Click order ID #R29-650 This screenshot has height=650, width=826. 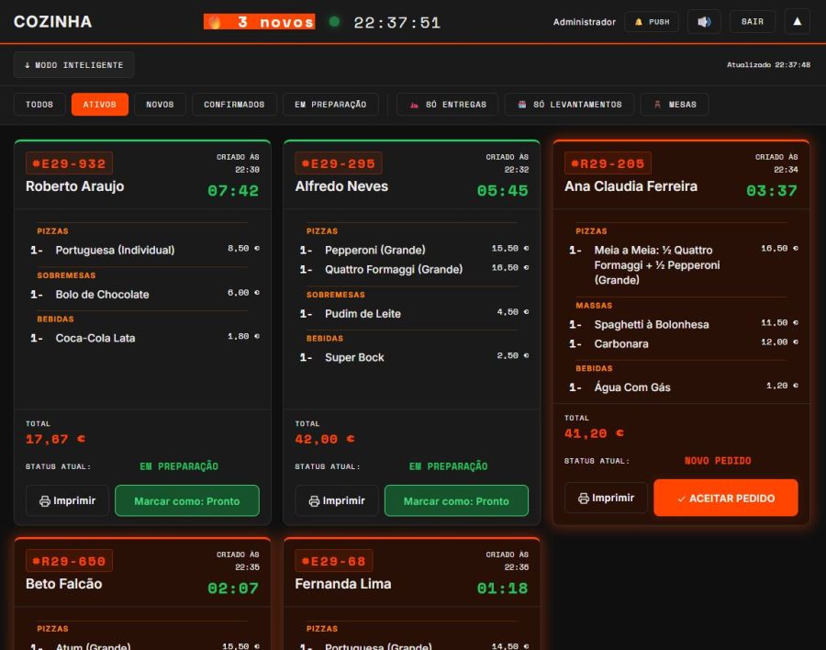pyautogui.click(x=69, y=561)
